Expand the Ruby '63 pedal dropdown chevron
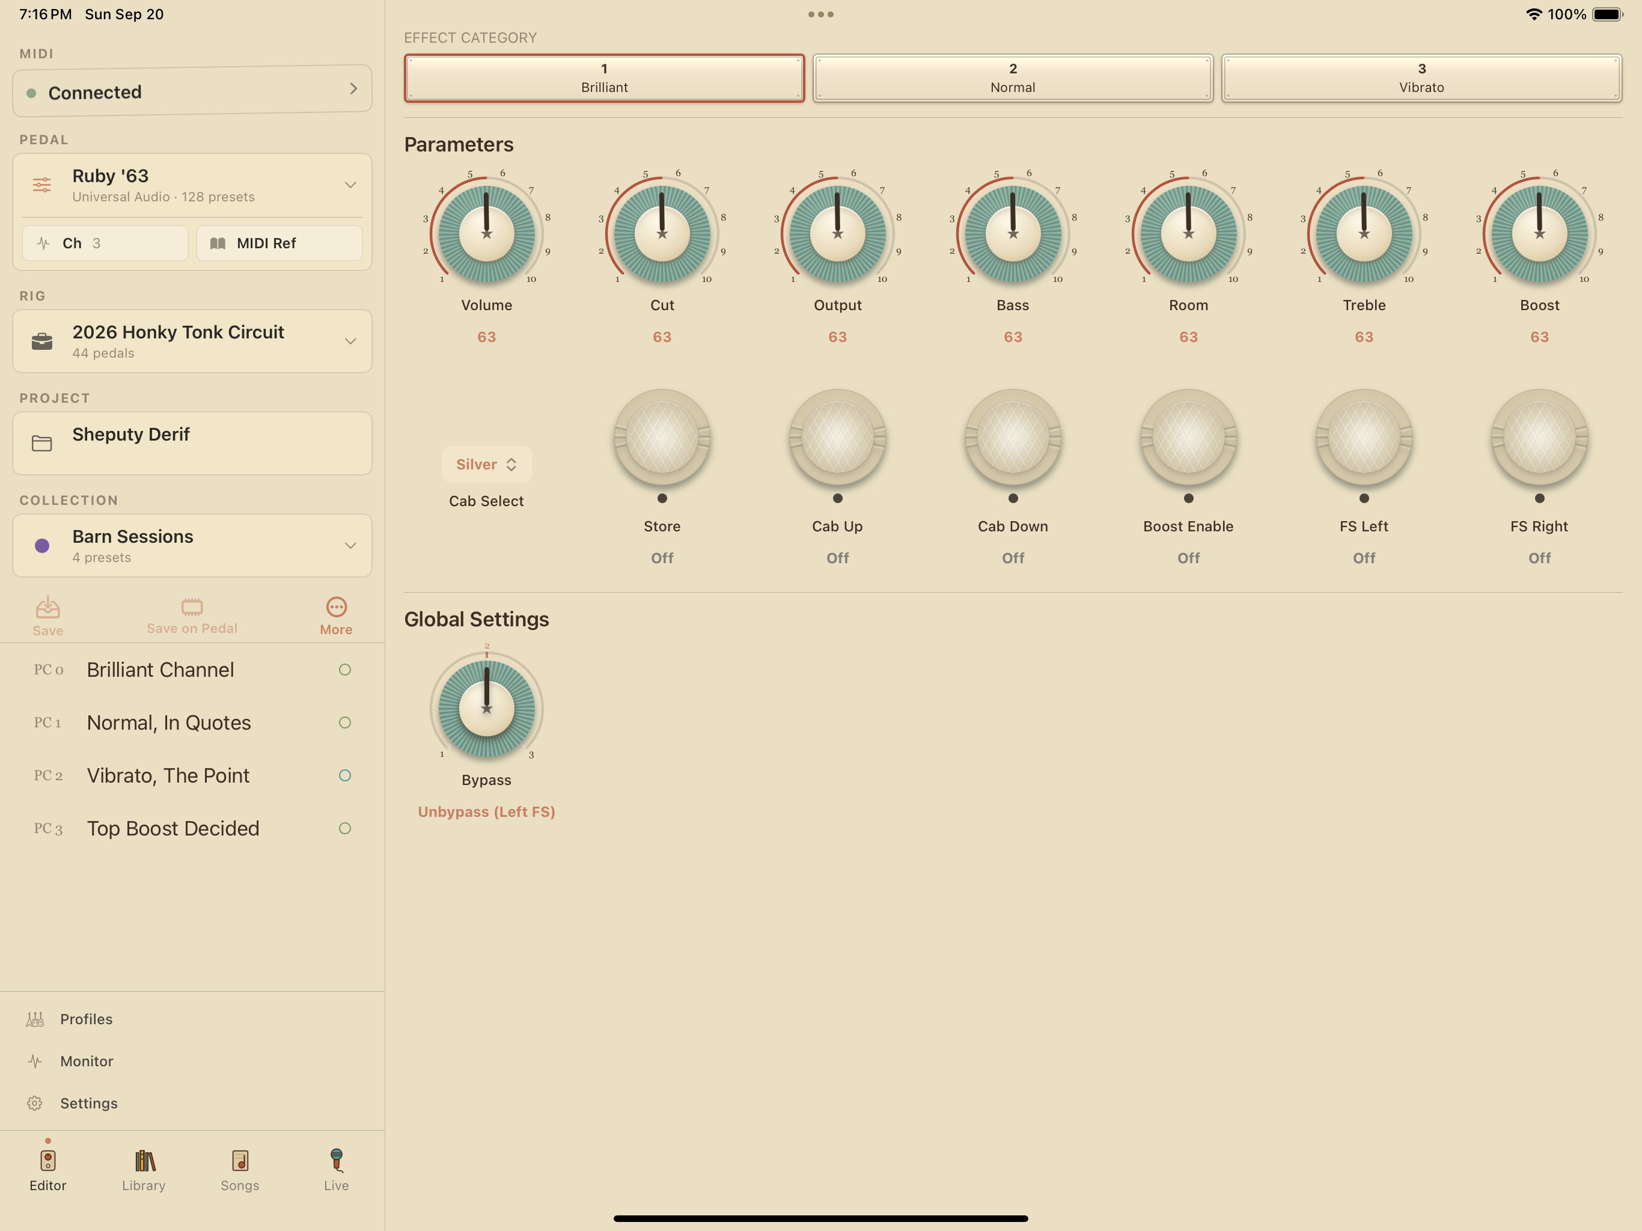The height and width of the screenshot is (1231, 1642). click(x=350, y=185)
